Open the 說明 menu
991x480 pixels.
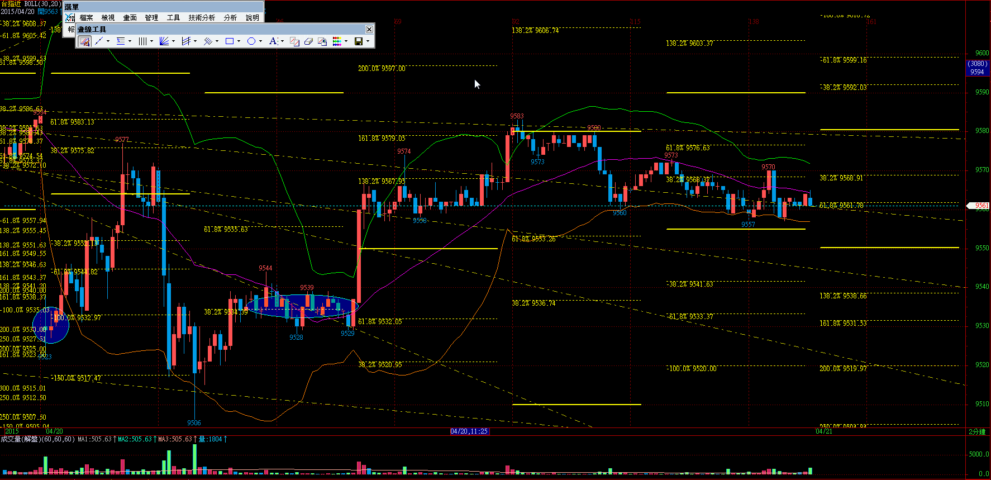pyautogui.click(x=252, y=17)
